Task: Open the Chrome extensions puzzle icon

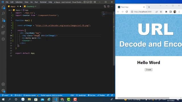Action: (166, 12)
